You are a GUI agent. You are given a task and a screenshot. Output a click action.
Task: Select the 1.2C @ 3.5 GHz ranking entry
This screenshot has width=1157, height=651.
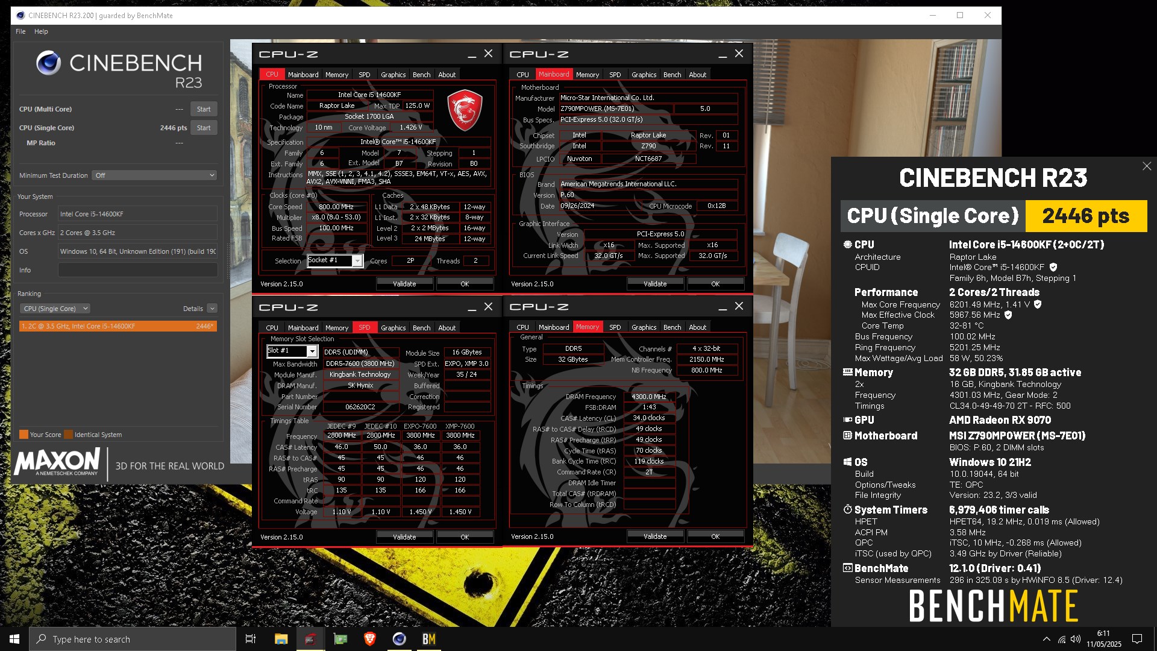(118, 326)
